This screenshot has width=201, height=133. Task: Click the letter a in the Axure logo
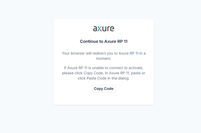(95, 29)
